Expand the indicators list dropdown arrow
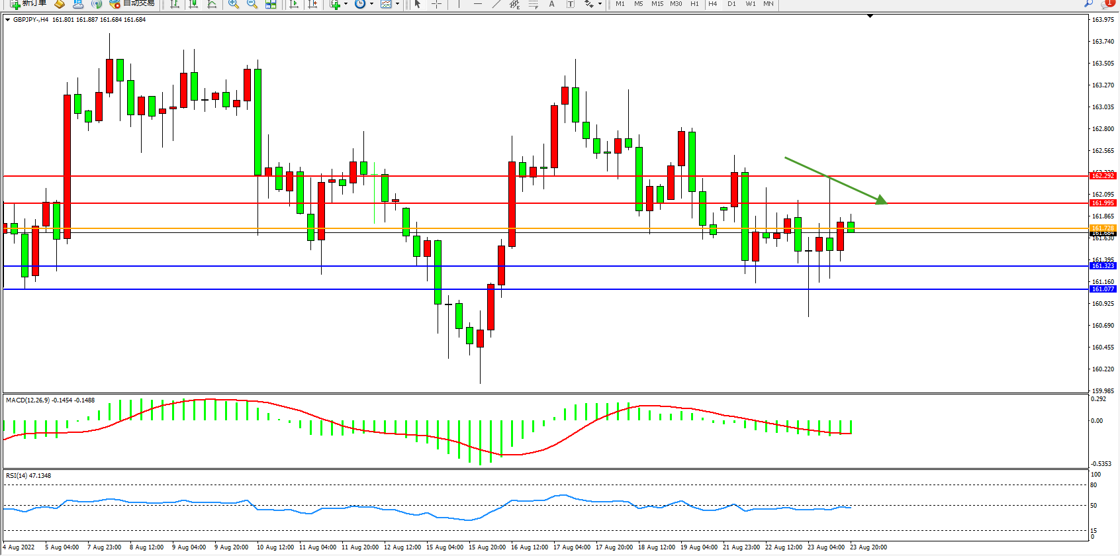This screenshot has width=1120, height=556. (x=346, y=4)
